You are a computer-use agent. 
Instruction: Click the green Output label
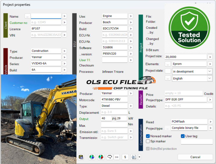coord(84,119)
